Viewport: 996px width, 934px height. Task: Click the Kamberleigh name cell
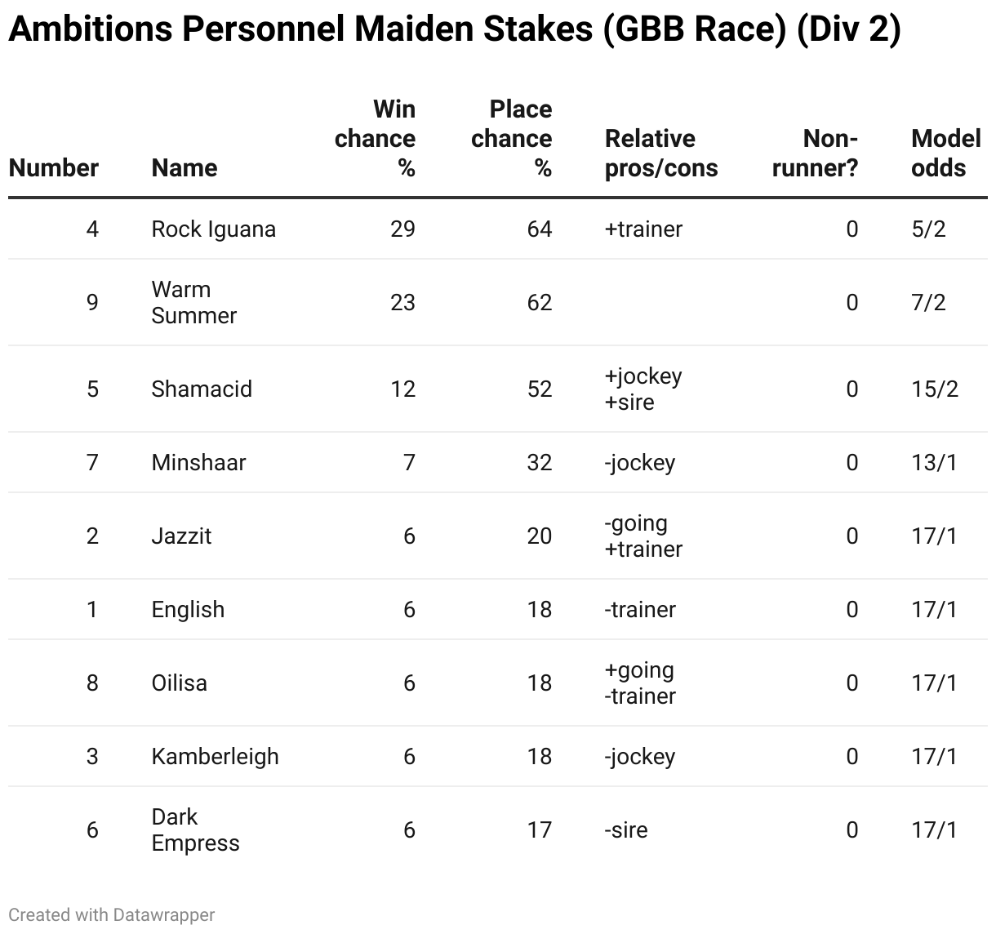pyautogui.click(x=216, y=757)
